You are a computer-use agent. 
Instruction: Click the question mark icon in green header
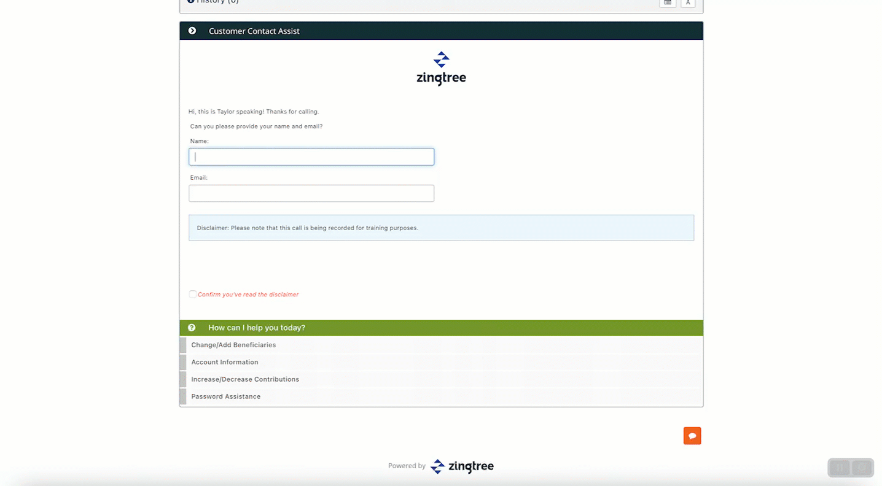pyautogui.click(x=192, y=328)
